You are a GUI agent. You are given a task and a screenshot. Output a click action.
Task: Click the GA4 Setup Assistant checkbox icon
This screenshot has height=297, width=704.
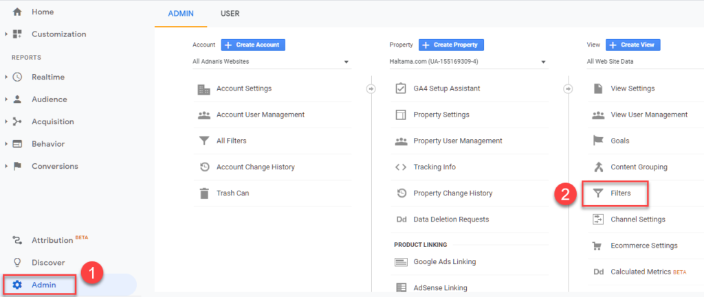[x=401, y=88]
